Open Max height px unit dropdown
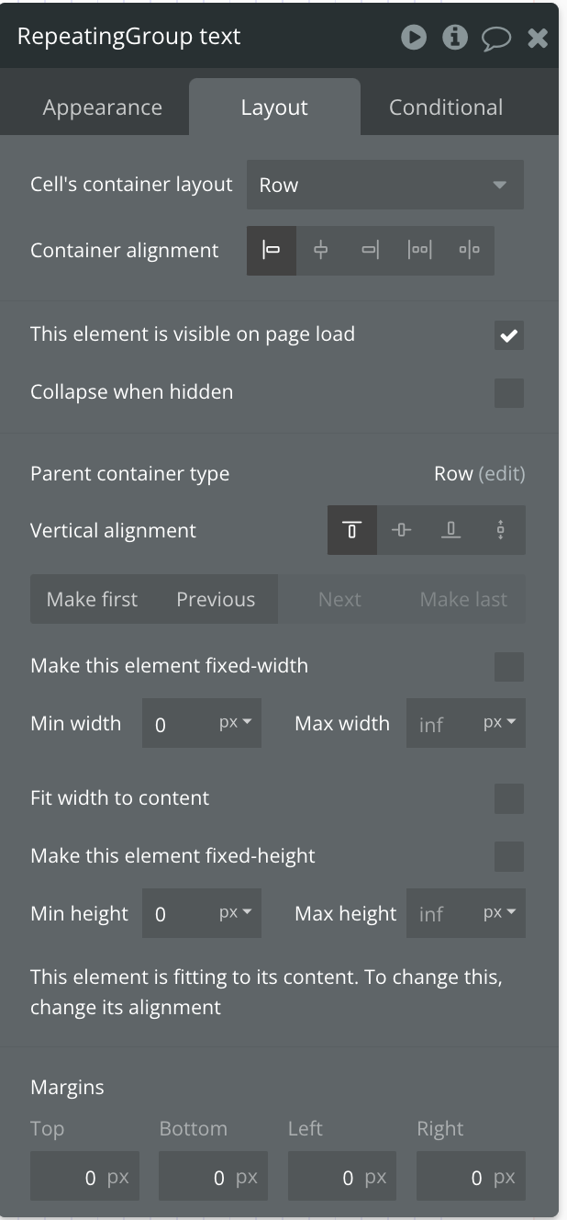567x1220 pixels. coord(500,913)
